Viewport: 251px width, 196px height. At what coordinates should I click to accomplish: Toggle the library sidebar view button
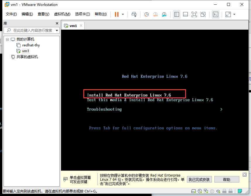pos(177,14)
